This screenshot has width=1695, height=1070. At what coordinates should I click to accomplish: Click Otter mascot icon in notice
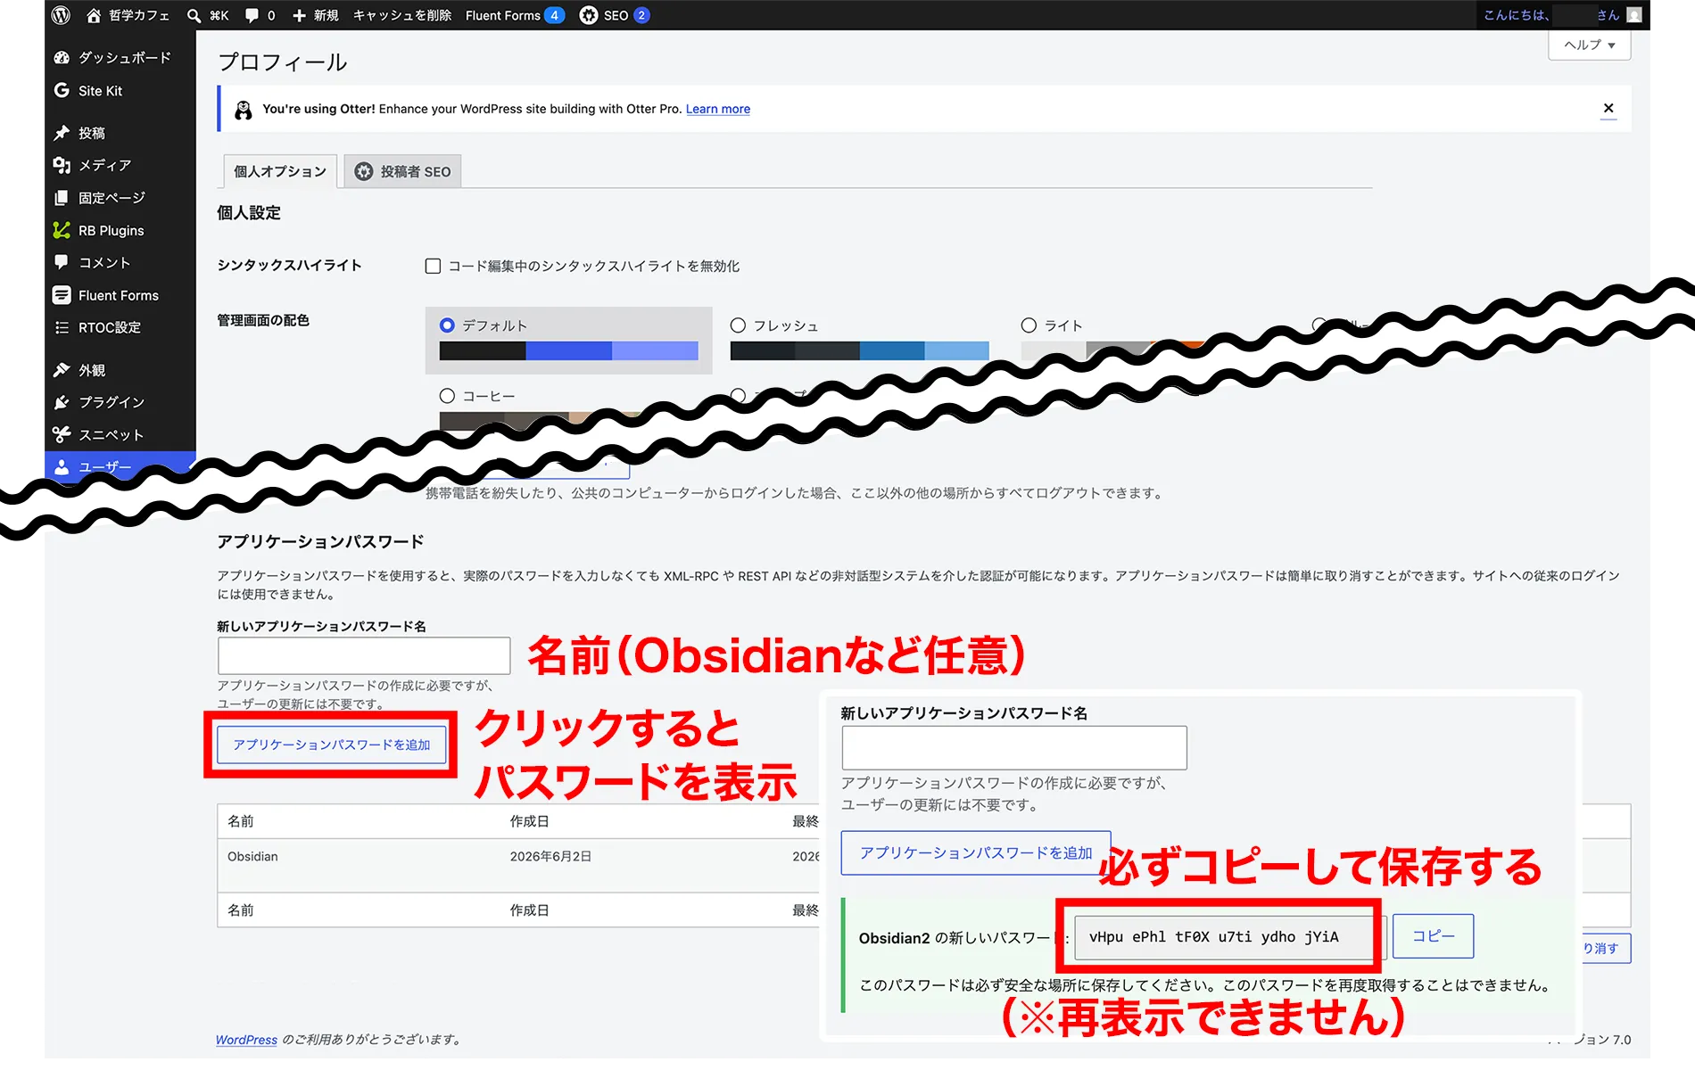pyautogui.click(x=243, y=110)
